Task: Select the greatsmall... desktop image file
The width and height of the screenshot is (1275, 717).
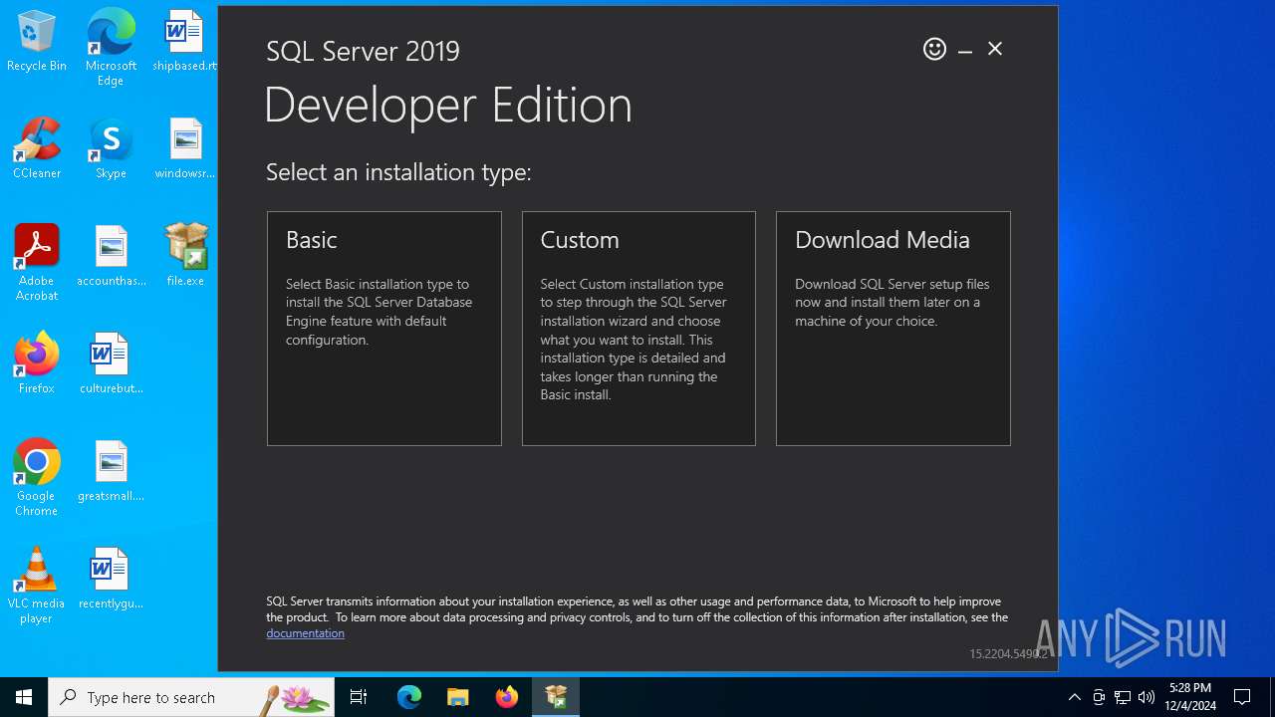Action: pyautogui.click(x=111, y=472)
